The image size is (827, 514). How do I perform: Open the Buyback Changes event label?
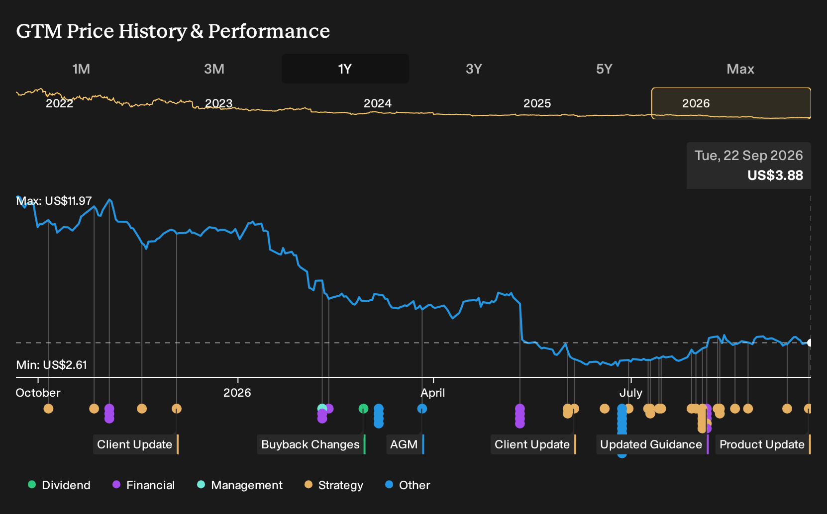311,444
